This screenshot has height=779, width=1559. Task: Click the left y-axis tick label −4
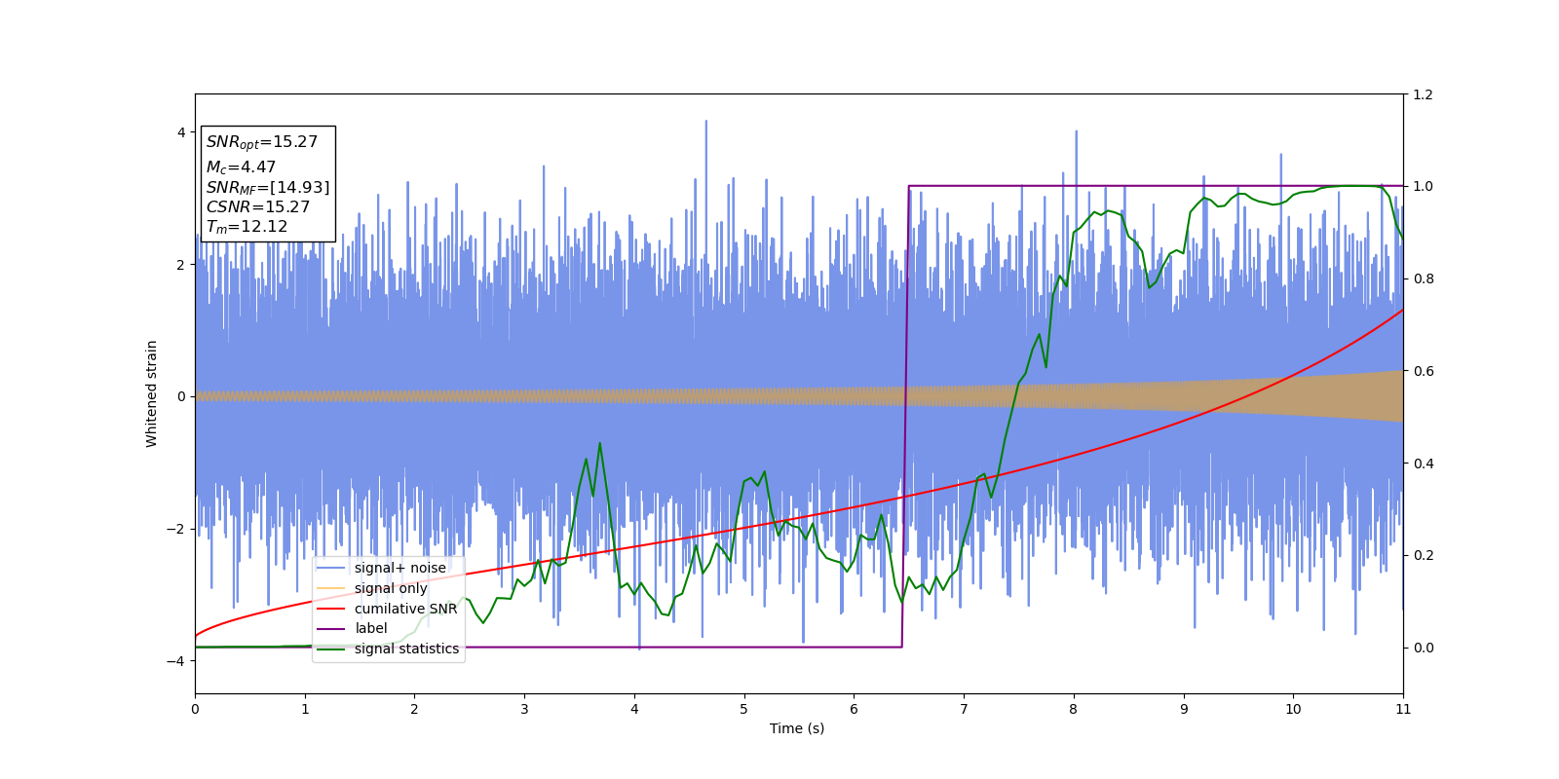coord(176,661)
